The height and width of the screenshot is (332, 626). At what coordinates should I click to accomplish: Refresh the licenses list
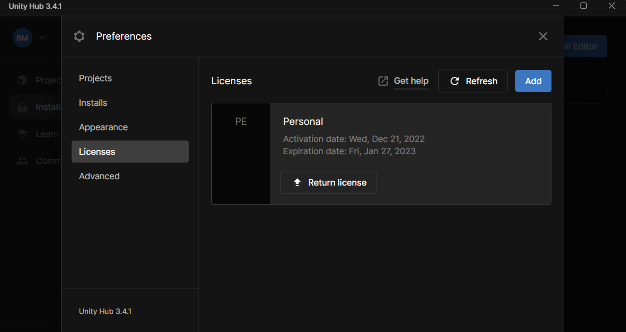[x=473, y=81]
